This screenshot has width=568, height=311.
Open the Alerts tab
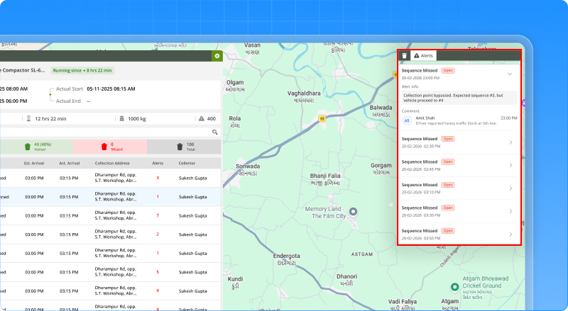pos(423,55)
